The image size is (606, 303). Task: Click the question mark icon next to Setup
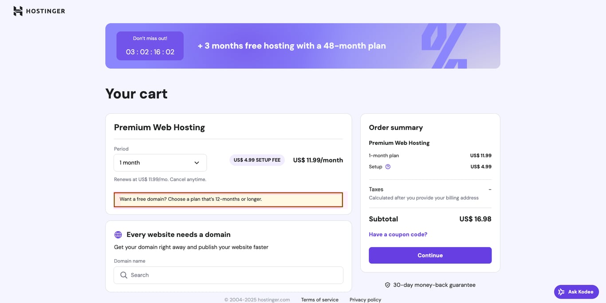388,167
